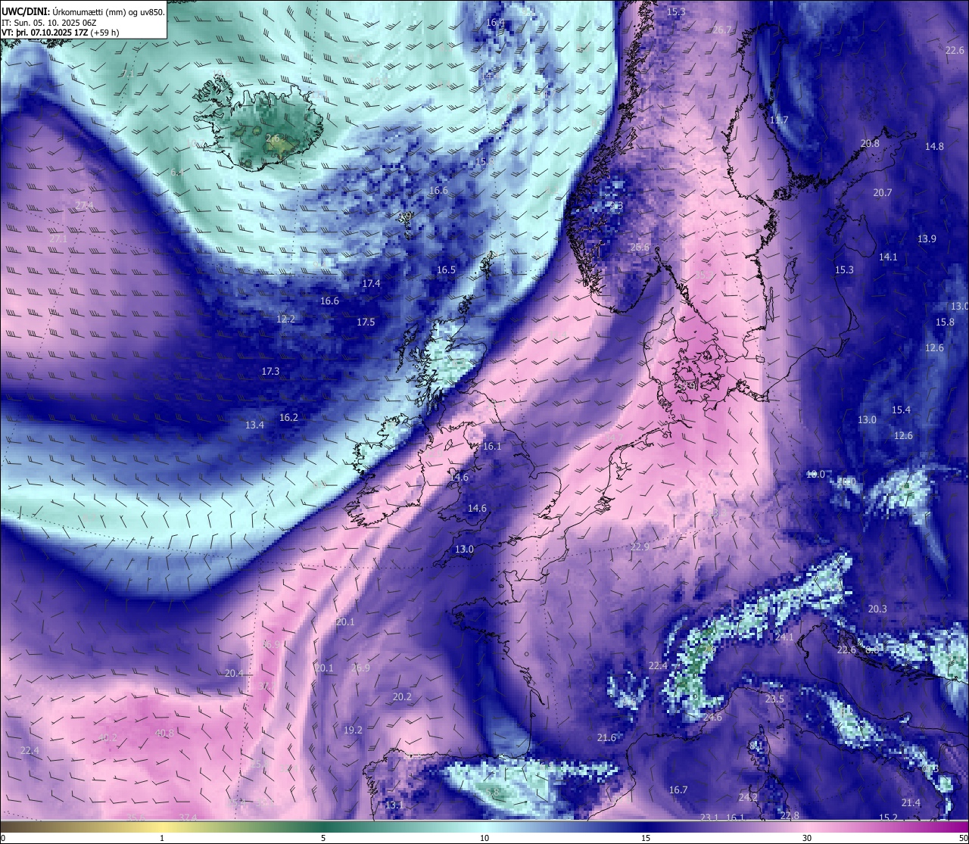969x844 pixels.
Task: Click the VT þri. 07.10.2025 17Z line
Action: pyautogui.click(x=60, y=33)
